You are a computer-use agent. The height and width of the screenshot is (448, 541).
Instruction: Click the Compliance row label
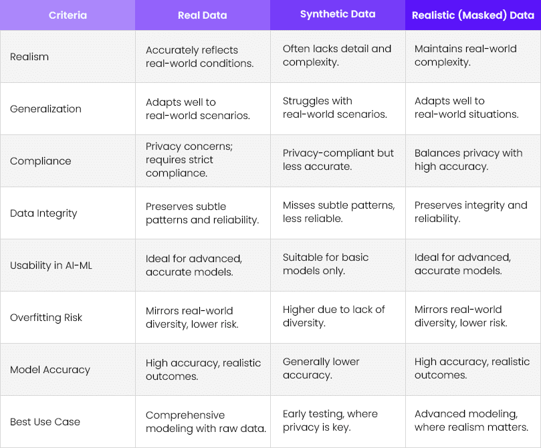point(40,161)
